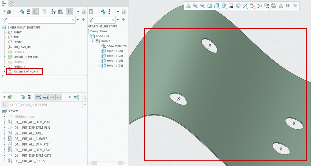Click the Design Items tree green icon
Screen dimensions: 311x166
(x=91, y=12)
